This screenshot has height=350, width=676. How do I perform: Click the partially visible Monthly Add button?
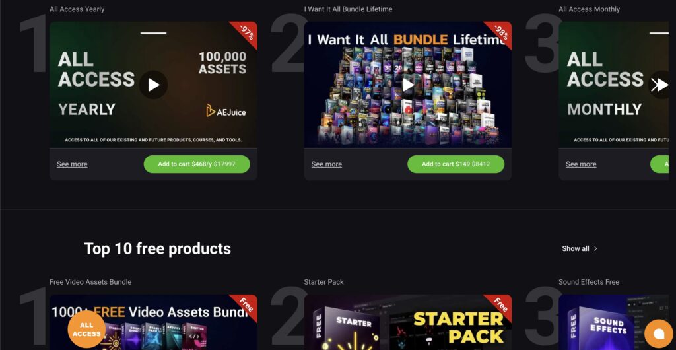pos(659,164)
